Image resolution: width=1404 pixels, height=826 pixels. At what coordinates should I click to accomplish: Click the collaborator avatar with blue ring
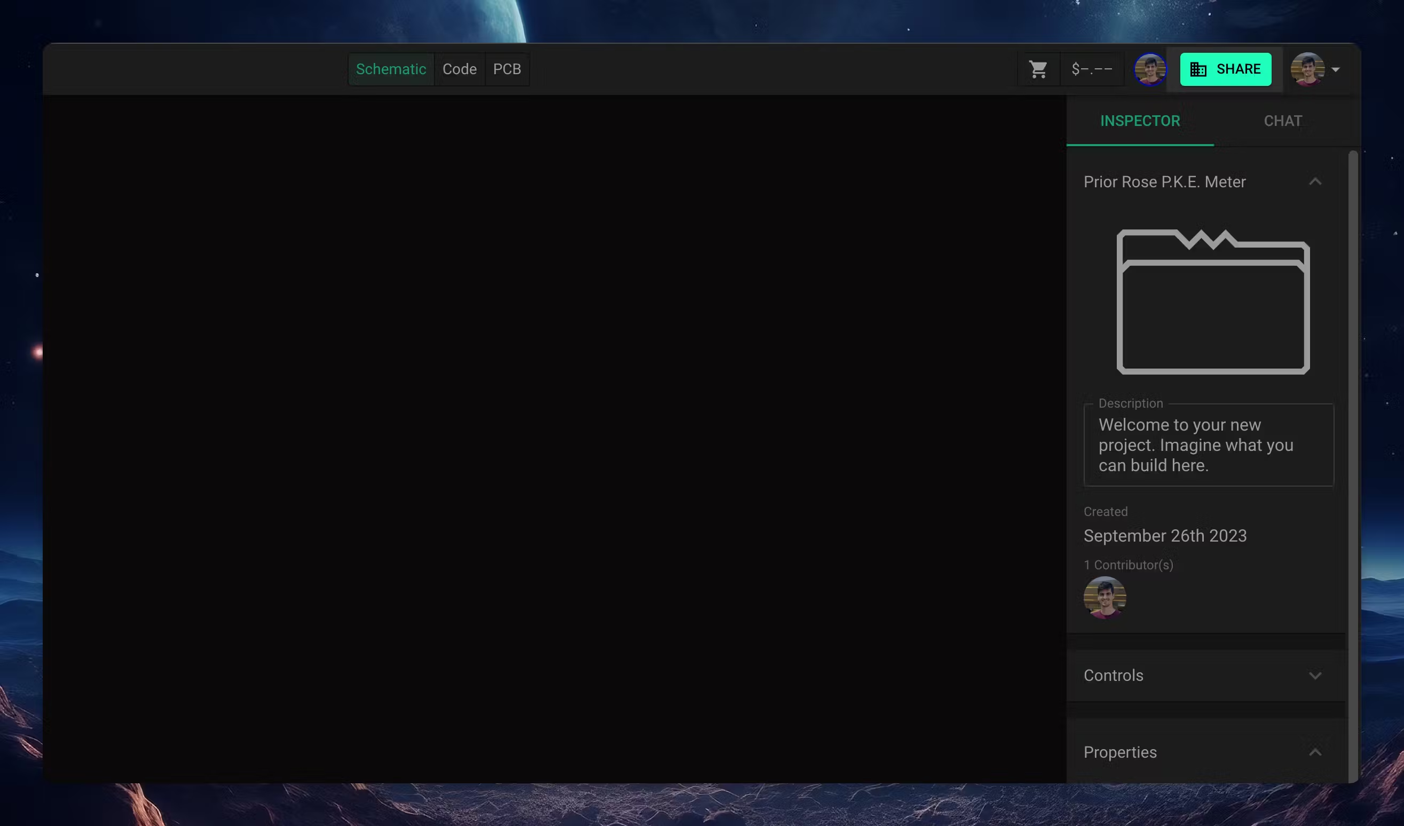click(1150, 69)
